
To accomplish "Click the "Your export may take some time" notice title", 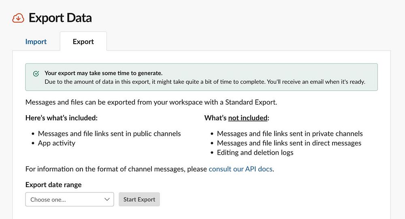I will click(x=103, y=73).
